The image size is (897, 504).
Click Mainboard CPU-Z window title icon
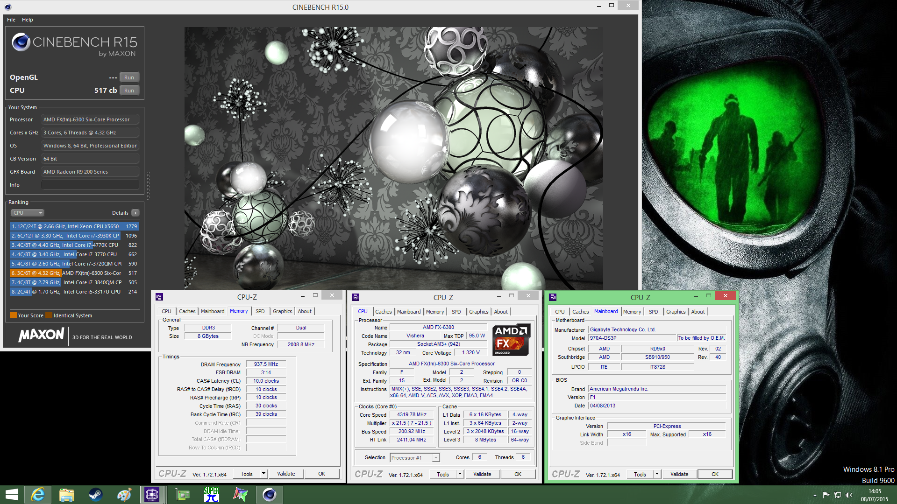point(553,297)
